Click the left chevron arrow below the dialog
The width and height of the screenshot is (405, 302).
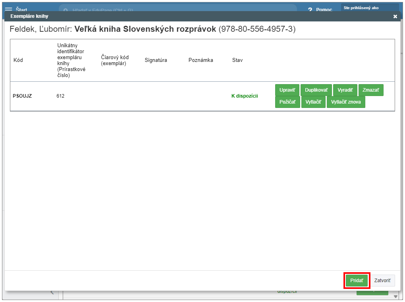(52, 292)
